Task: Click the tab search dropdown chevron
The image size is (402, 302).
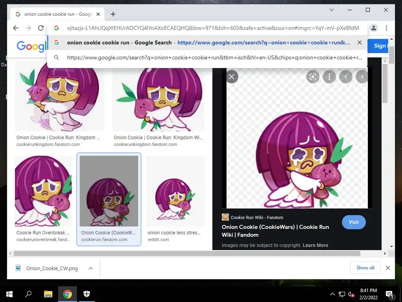Action: pyautogui.click(x=331, y=10)
